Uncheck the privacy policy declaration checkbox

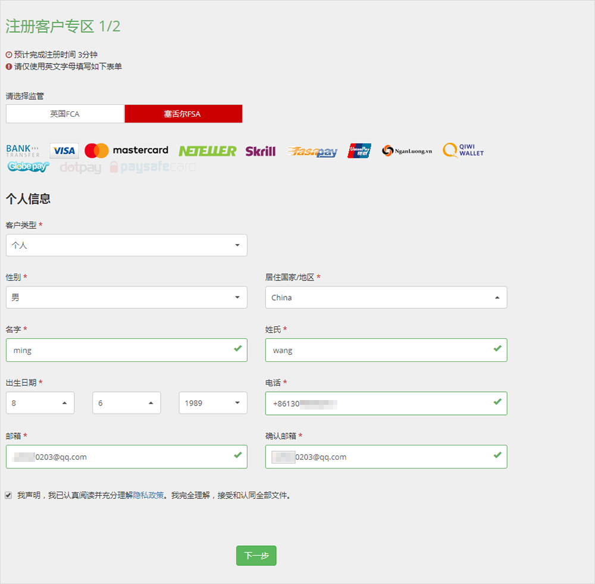click(8, 495)
